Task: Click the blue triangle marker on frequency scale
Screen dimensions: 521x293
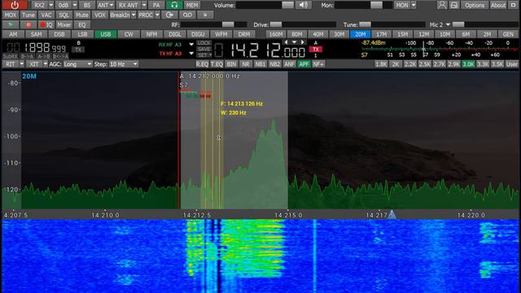Action: pyautogui.click(x=392, y=214)
